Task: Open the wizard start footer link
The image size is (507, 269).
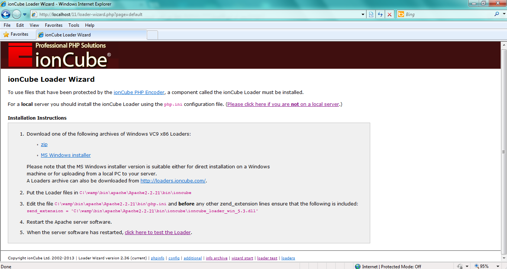Action: [x=242, y=258]
